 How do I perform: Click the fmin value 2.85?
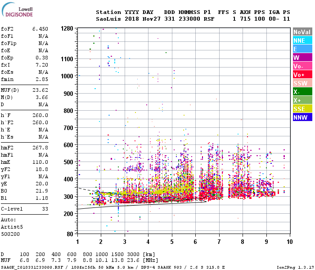(x=42, y=79)
